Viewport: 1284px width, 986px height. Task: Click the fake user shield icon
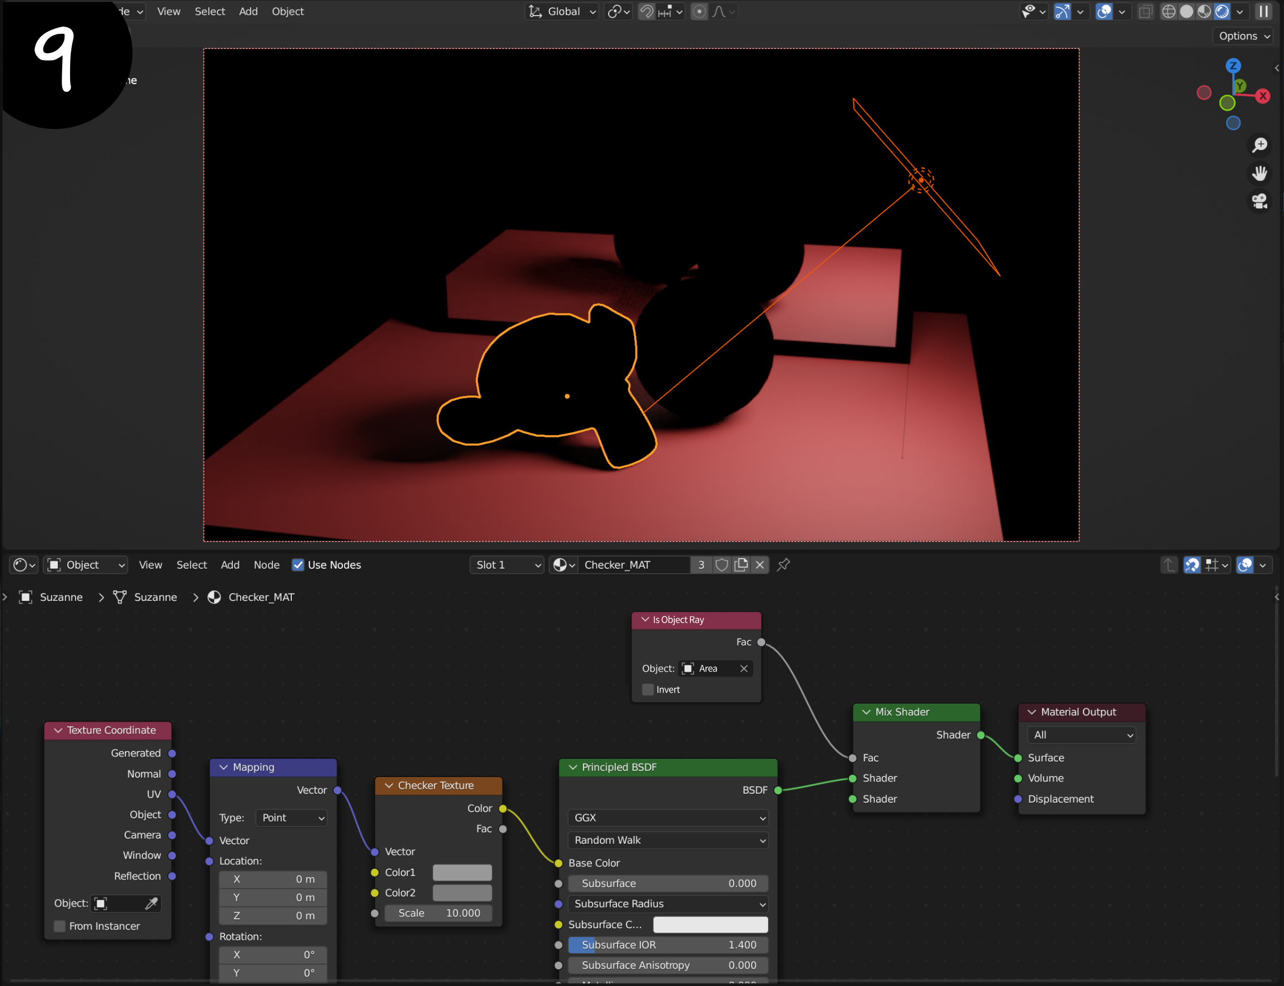pos(722,565)
